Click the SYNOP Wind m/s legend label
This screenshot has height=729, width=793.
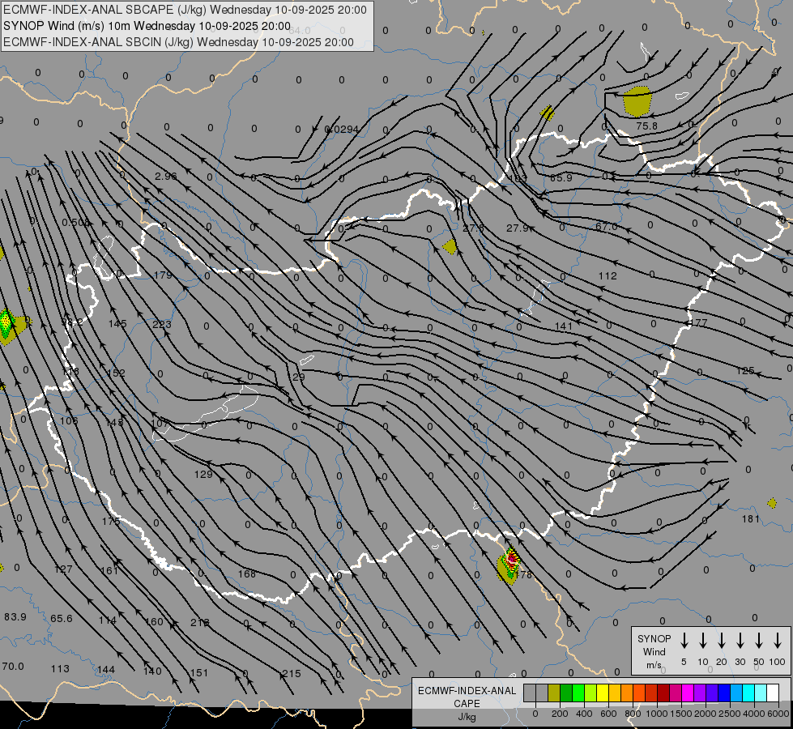coord(654,651)
